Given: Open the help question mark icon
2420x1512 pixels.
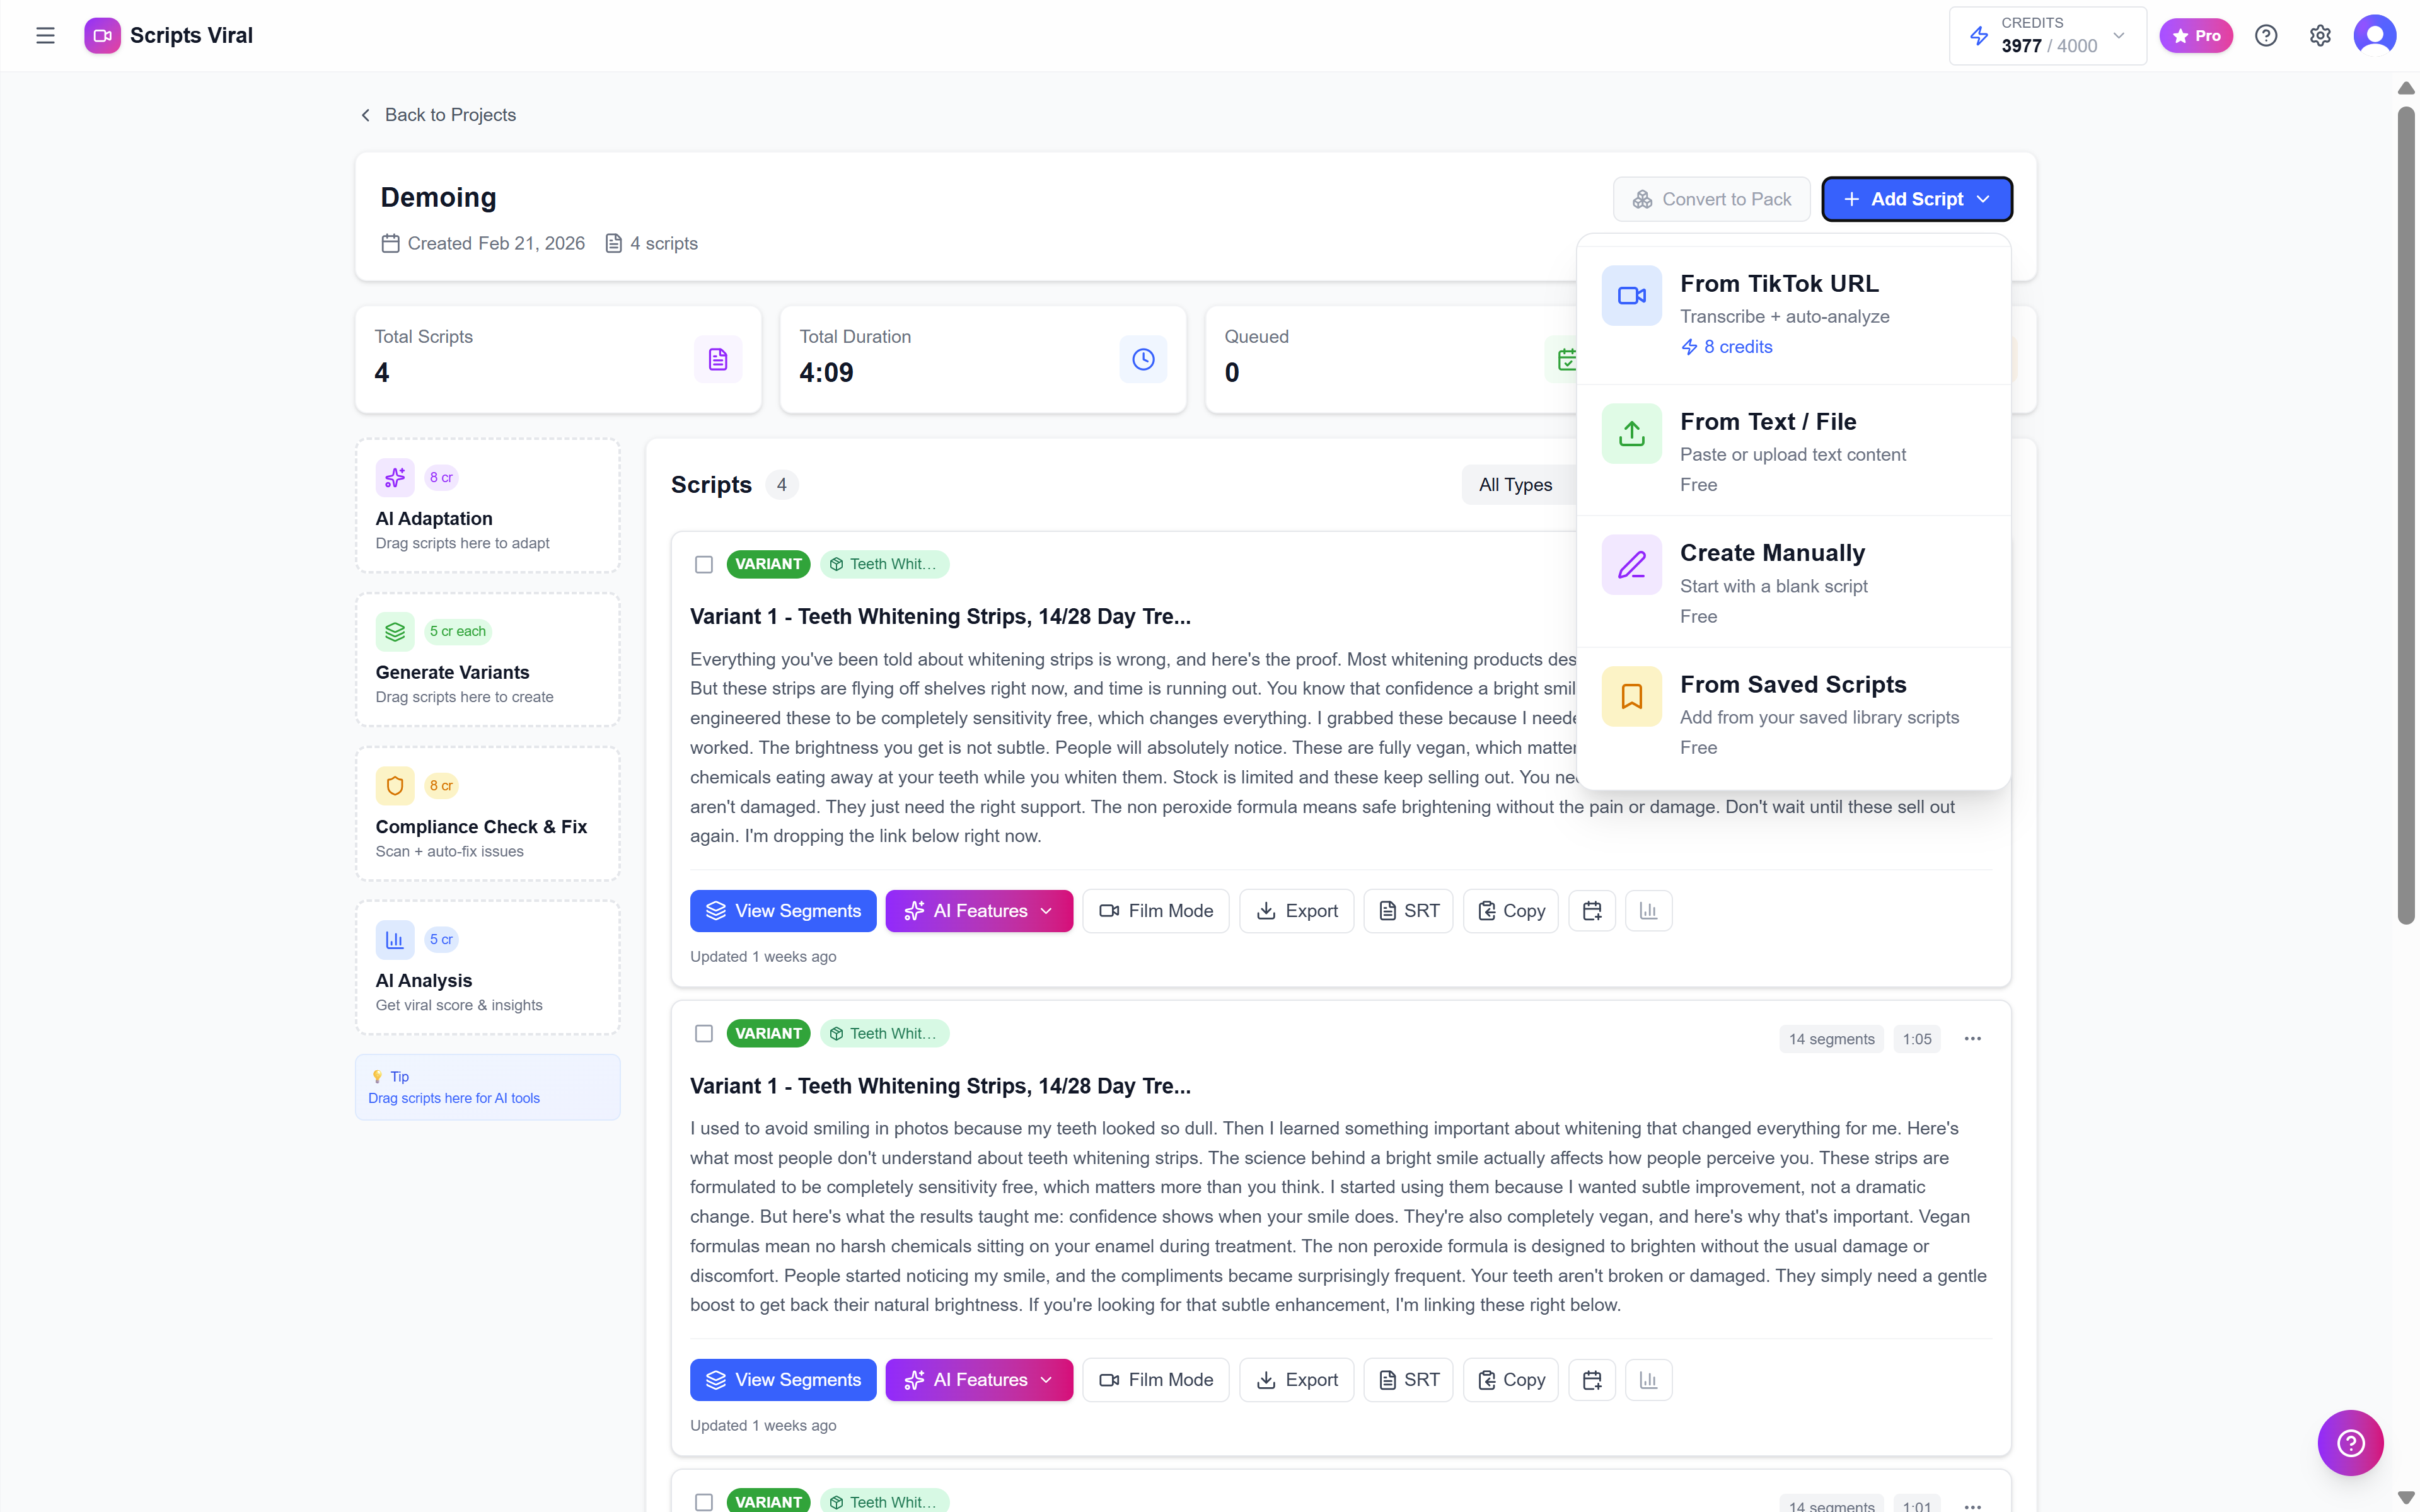Looking at the screenshot, I should [2265, 35].
